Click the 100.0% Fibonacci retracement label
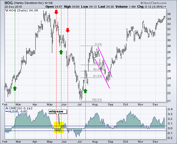The image size is (177, 144). click(x=96, y=99)
